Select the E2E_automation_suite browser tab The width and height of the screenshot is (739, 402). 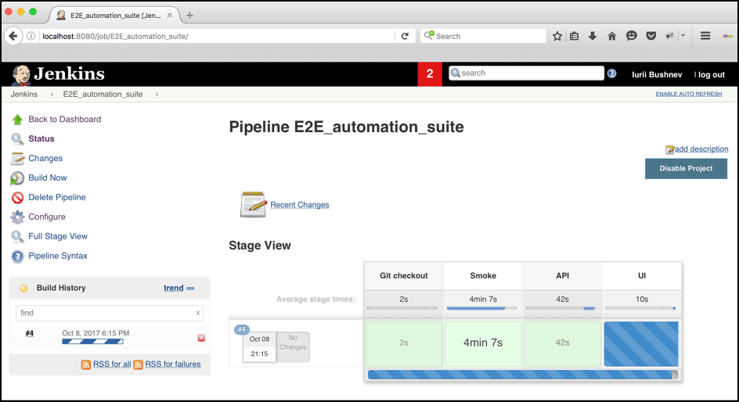point(114,15)
